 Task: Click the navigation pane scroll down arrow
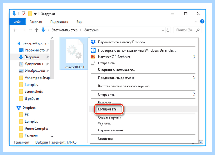(x=52, y=136)
